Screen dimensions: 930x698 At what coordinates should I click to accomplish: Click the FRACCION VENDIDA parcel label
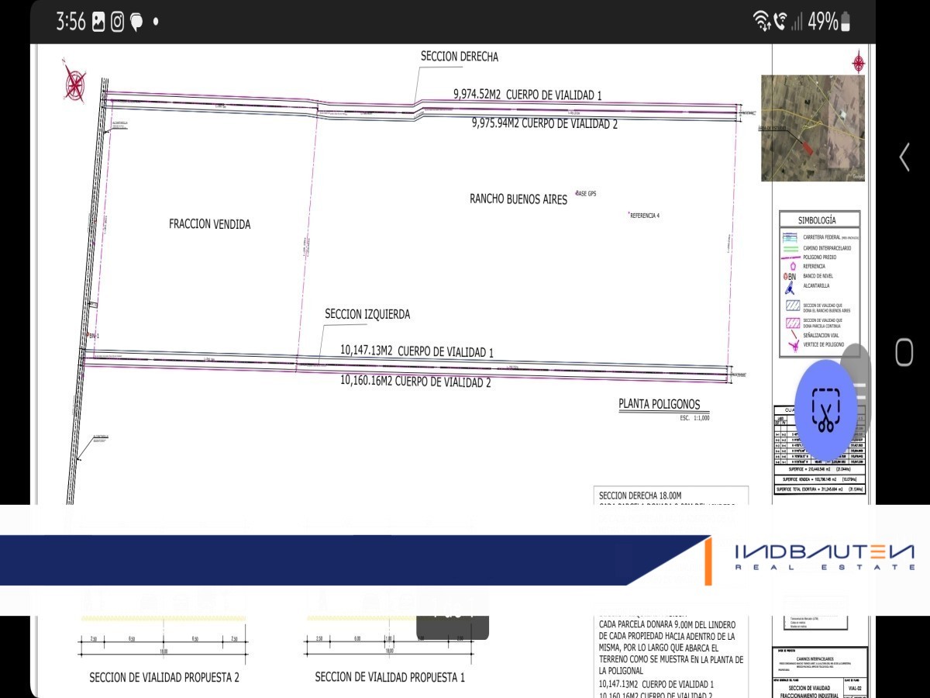click(210, 224)
